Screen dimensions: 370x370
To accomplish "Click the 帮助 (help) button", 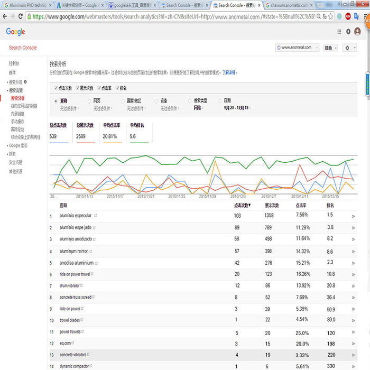I will click(x=330, y=48).
